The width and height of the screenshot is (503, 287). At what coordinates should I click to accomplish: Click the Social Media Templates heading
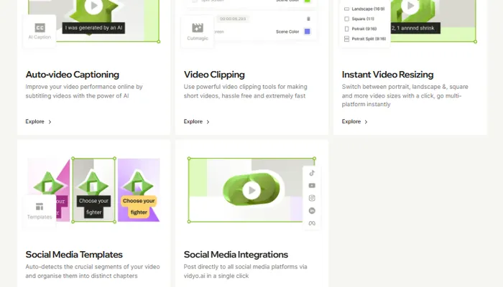tap(74, 255)
